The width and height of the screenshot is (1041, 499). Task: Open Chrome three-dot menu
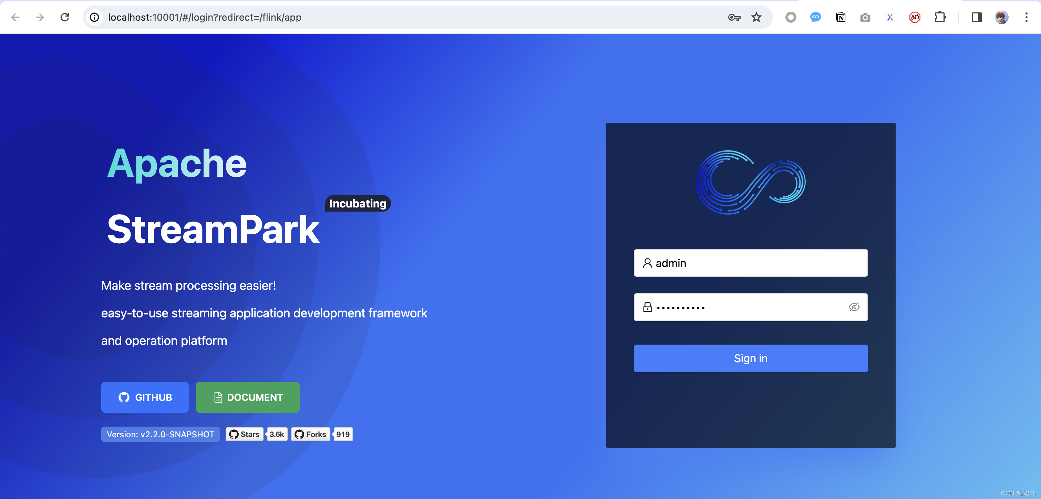coord(1026,17)
